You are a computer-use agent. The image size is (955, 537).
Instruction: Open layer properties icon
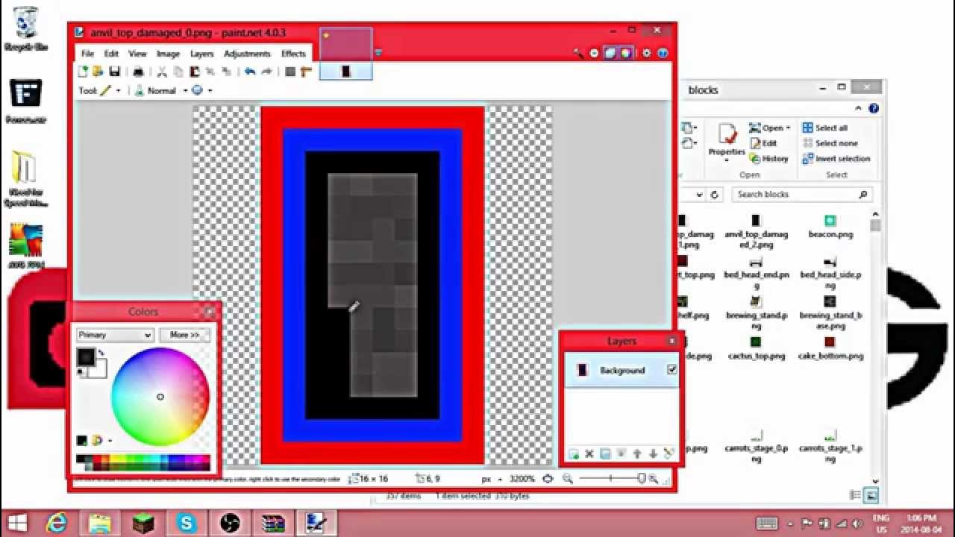(668, 453)
